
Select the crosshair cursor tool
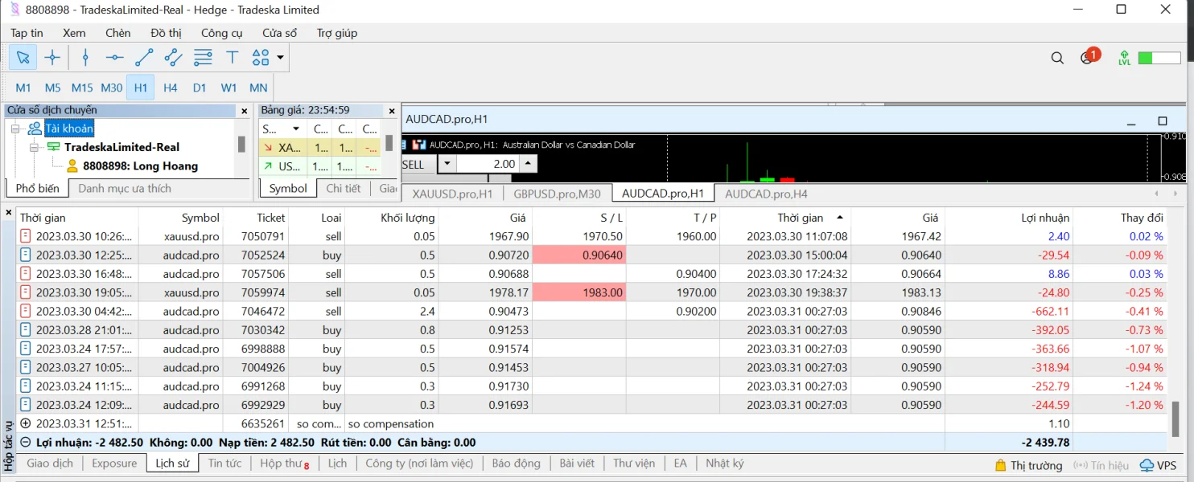[52, 57]
